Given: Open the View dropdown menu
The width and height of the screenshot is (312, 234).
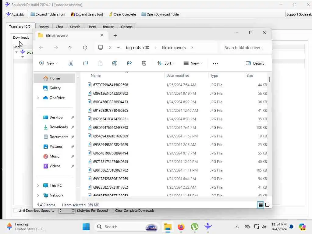Looking at the screenshot, I should (x=193, y=63).
